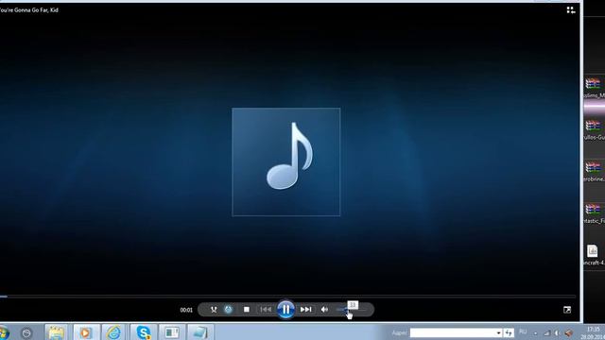Click the volume slider track
The width and height of the screenshot is (605, 340).
coord(351,310)
